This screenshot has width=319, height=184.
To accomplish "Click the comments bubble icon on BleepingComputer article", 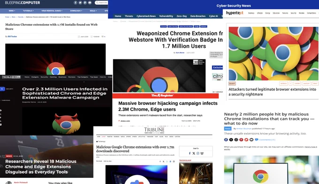I will (103, 37).
